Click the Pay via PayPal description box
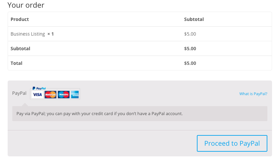 (140, 114)
